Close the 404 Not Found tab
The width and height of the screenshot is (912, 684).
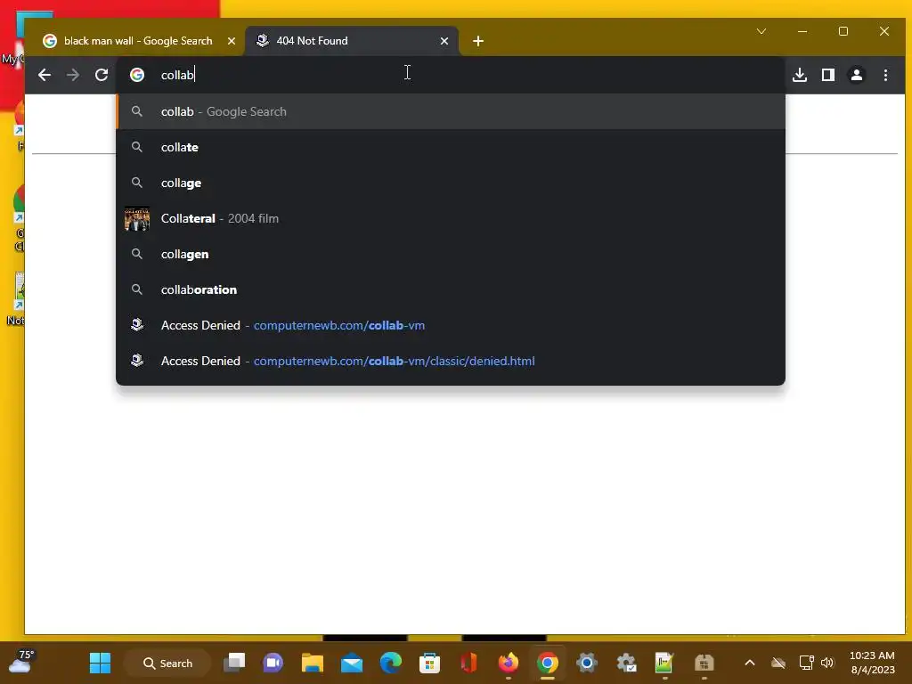point(444,41)
